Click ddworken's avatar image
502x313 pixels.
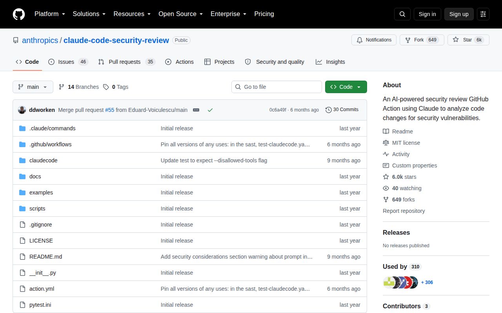[22, 110]
